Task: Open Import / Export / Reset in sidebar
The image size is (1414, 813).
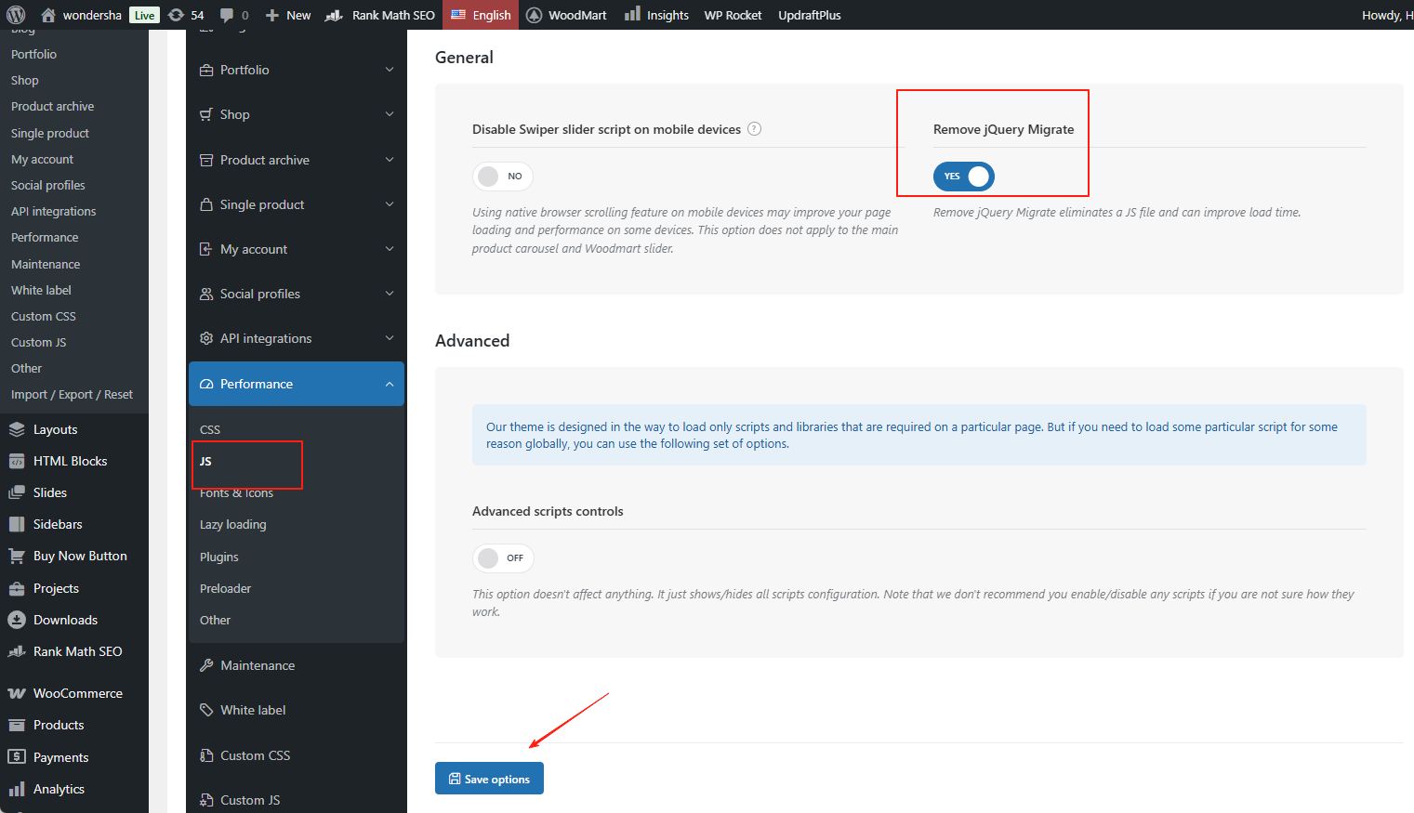Action: [x=72, y=395]
